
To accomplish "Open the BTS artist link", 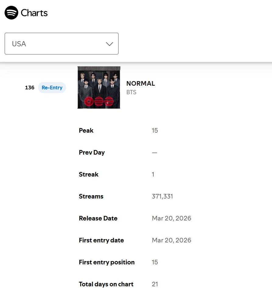I will point(131,92).
